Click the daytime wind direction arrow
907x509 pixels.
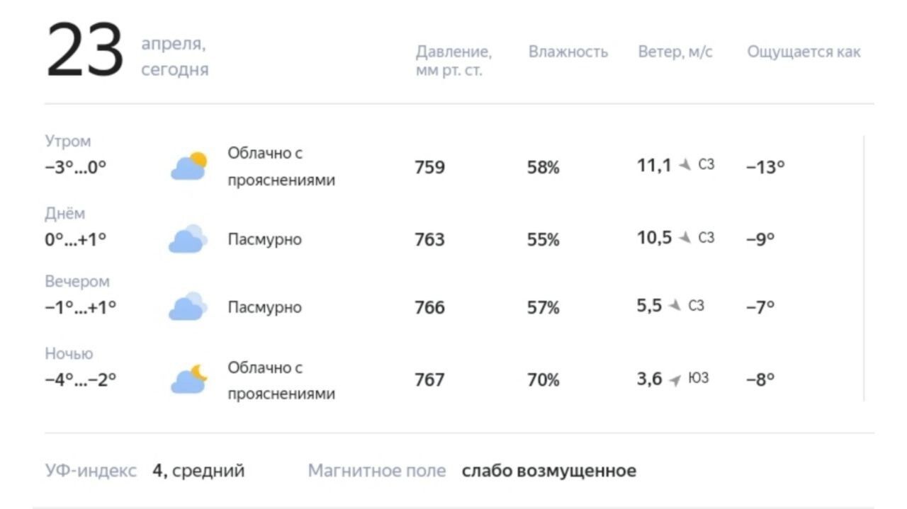coord(685,237)
